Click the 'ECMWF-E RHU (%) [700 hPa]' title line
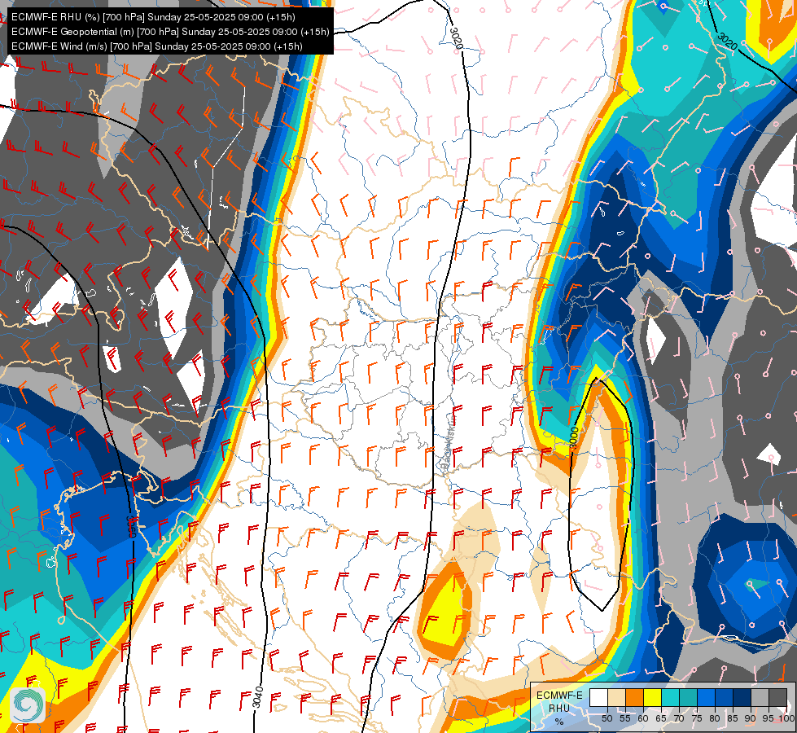Screen dimensions: 797x733 (153, 17)
